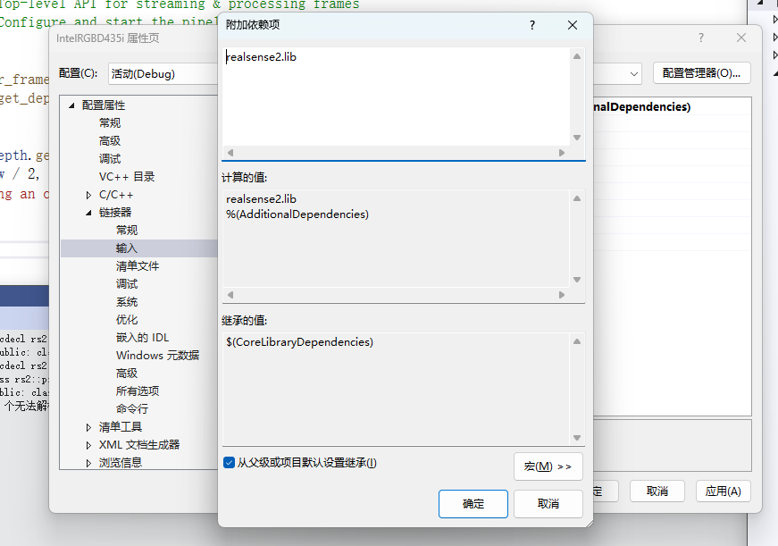Click the AdditionalDependencies property grid header
Image resolution: width=778 pixels, height=546 pixels.
[641, 106]
